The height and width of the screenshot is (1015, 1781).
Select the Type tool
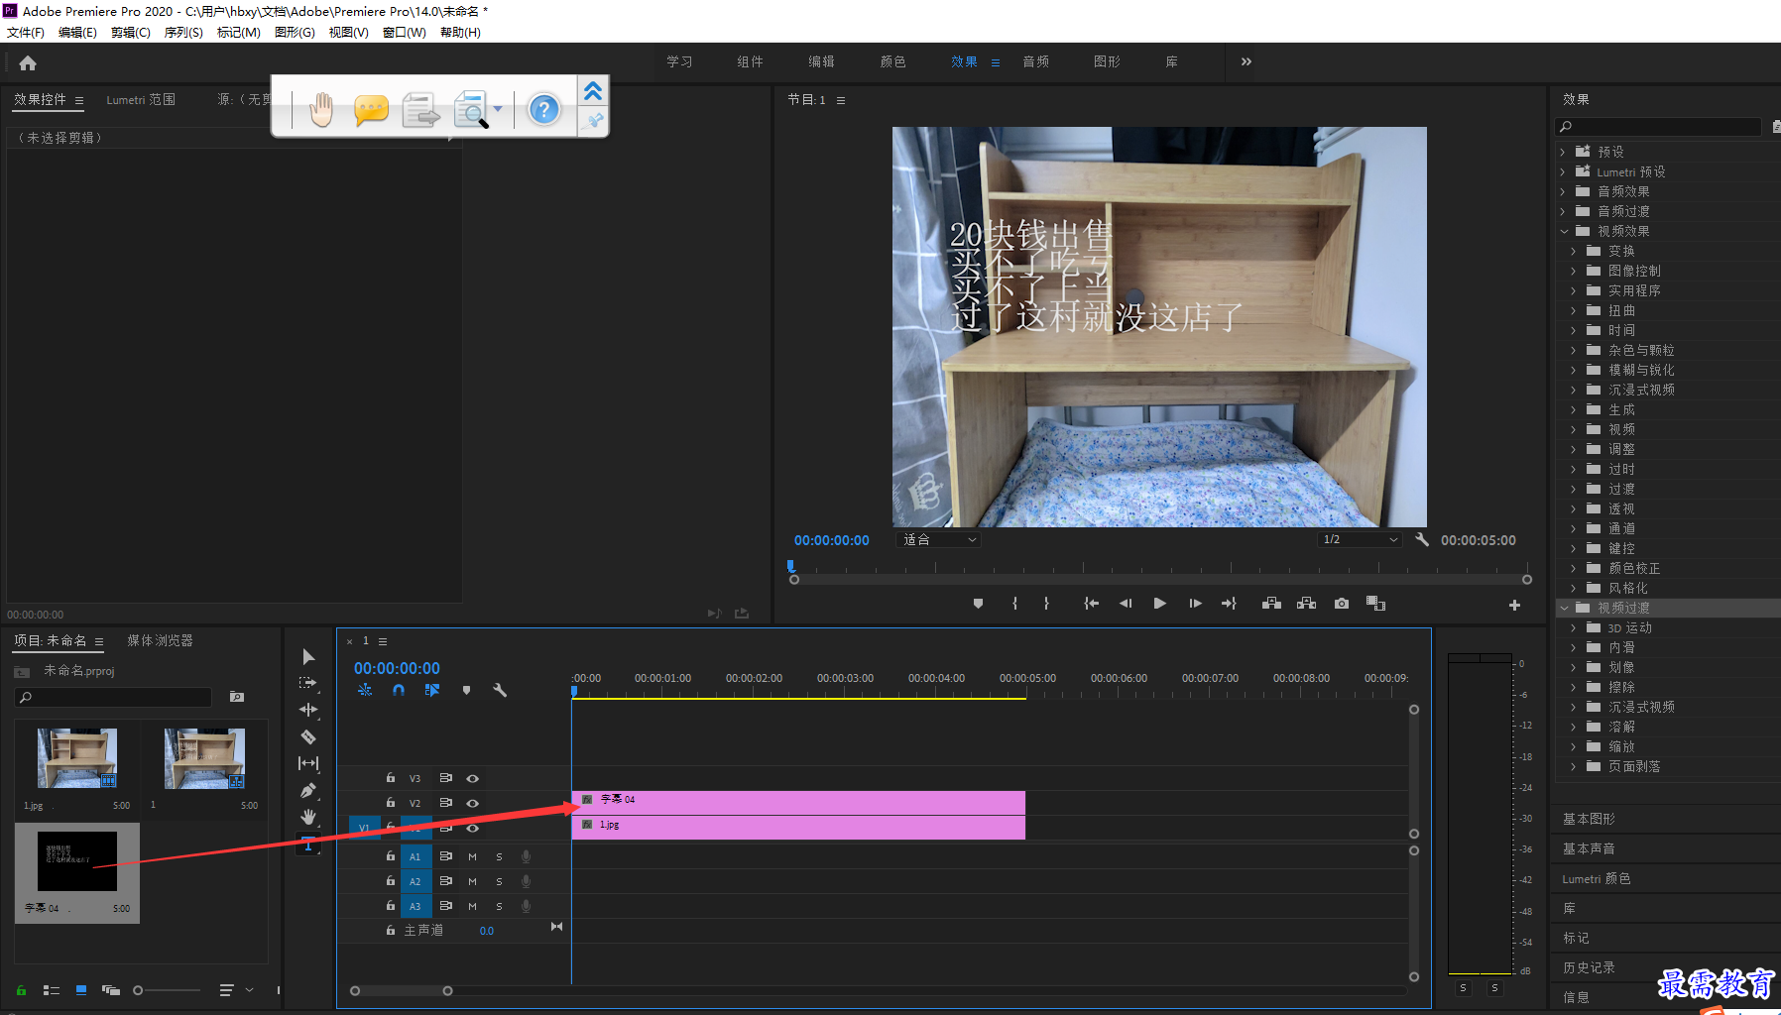point(308,845)
